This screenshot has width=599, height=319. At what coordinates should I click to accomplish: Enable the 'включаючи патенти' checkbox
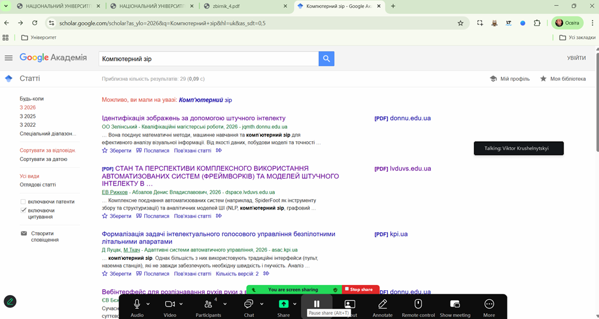(x=23, y=202)
